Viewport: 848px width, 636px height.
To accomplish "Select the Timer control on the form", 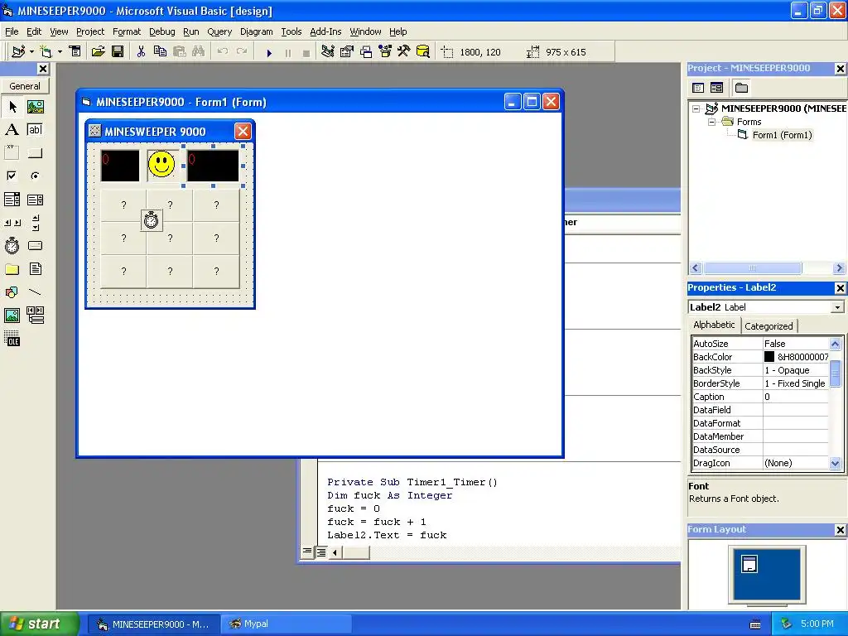I will (152, 220).
